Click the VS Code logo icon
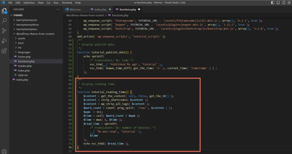The height and width of the screenshot is (154, 292). pyautogui.click(x=3, y=3)
